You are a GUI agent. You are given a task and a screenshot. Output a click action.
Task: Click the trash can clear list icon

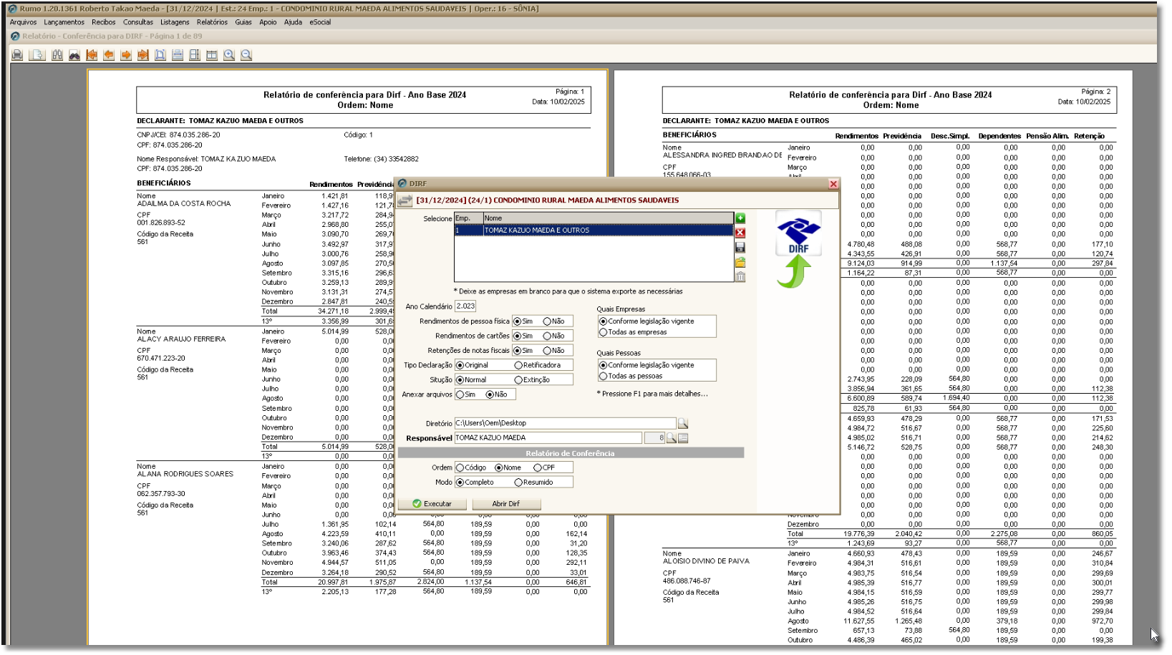point(740,277)
